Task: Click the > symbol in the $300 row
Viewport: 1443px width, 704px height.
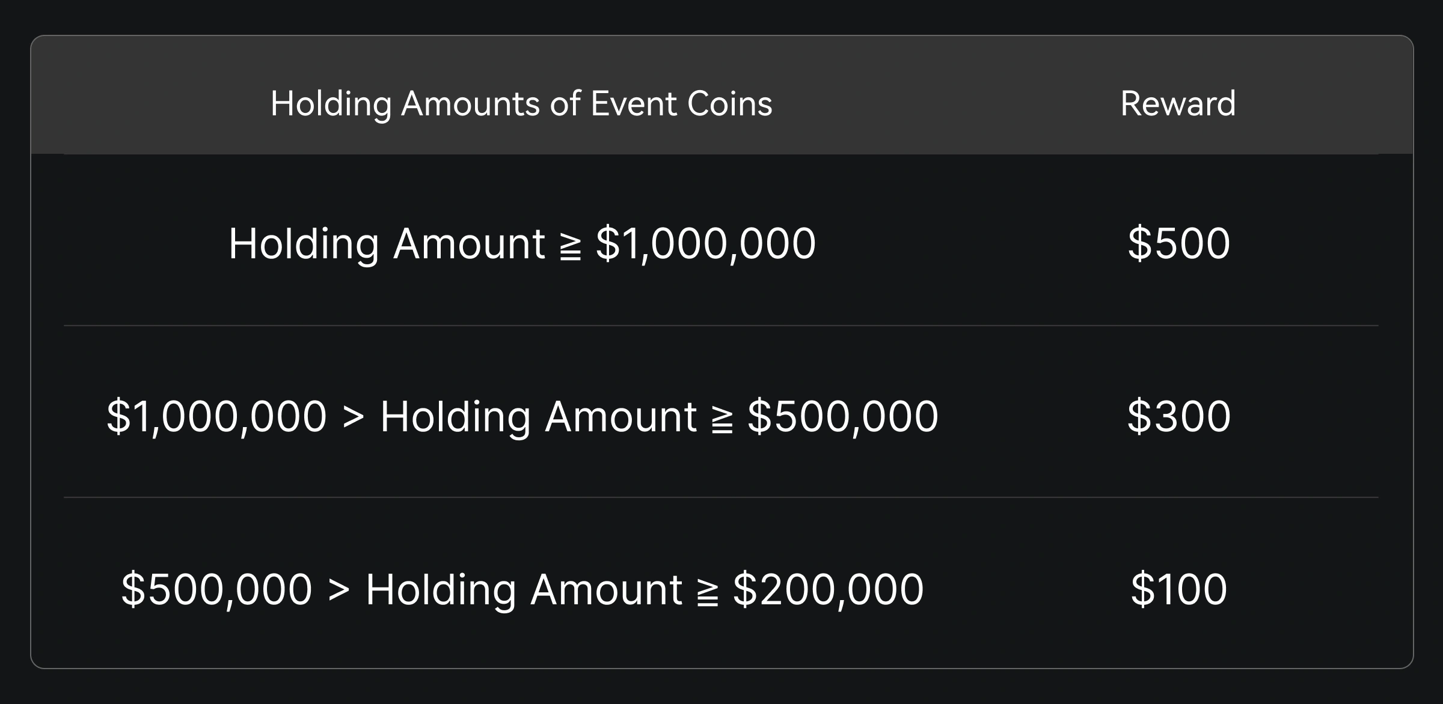Action: [354, 417]
